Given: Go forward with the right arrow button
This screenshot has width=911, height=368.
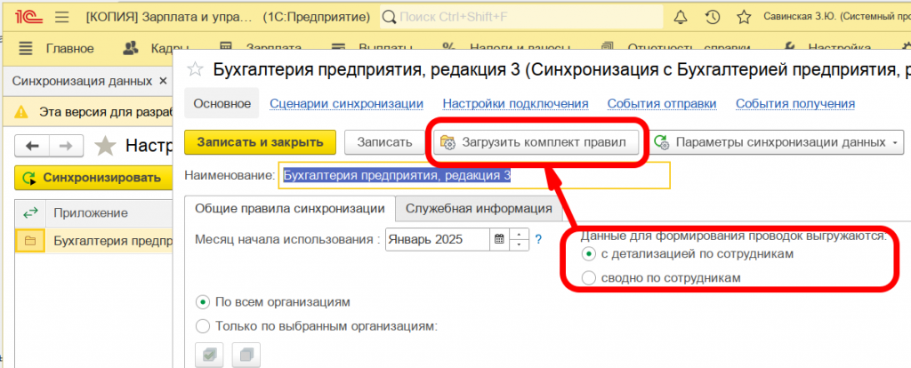Looking at the screenshot, I should tap(66, 145).
